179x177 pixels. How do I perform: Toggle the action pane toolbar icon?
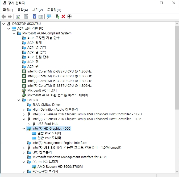[x=41, y=17]
